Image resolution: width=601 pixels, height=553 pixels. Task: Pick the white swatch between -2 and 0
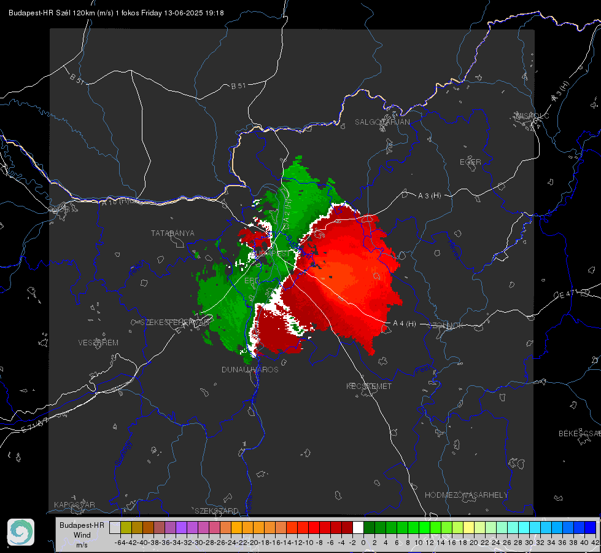pyautogui.click(x=358, y=528)
